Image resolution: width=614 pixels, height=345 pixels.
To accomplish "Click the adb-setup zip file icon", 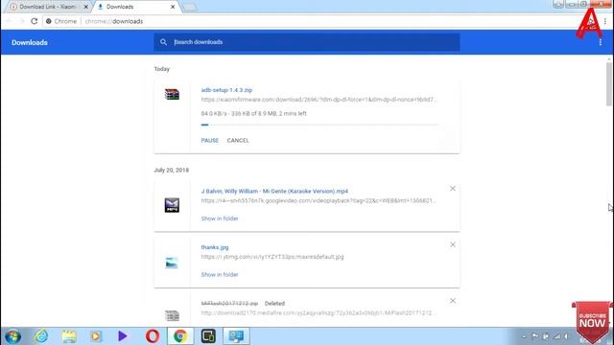I will tap(172, 94).
